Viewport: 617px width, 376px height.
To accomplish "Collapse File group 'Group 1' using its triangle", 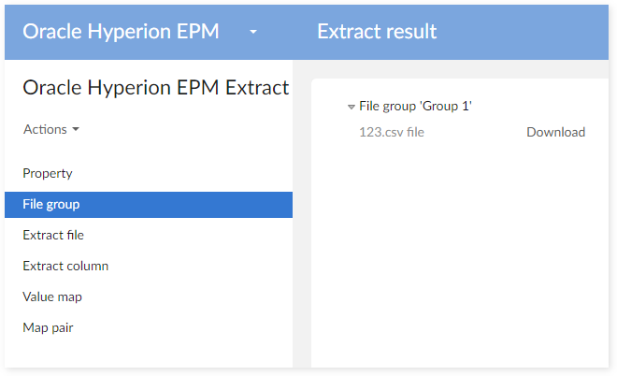I will [351, 107].
